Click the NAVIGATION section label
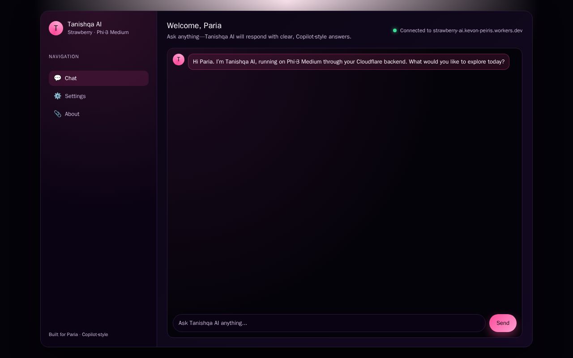This screenshot has height=358, width=573. pyautogui.click(x=64, y=56)
